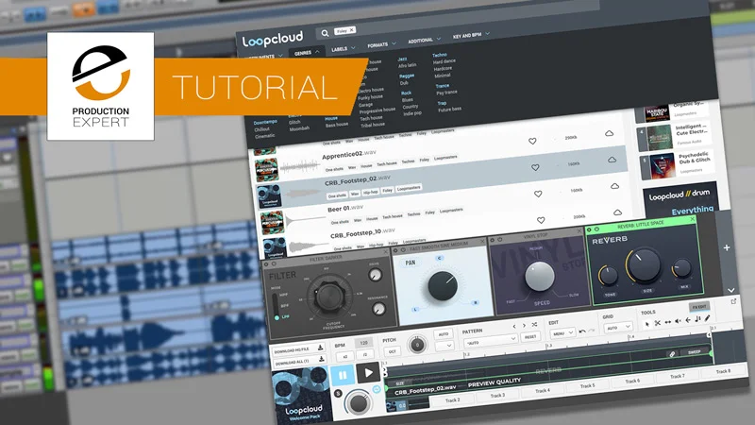Close the Reverb Little Space effect
The image size is (755, 425).
click(693, 219)
